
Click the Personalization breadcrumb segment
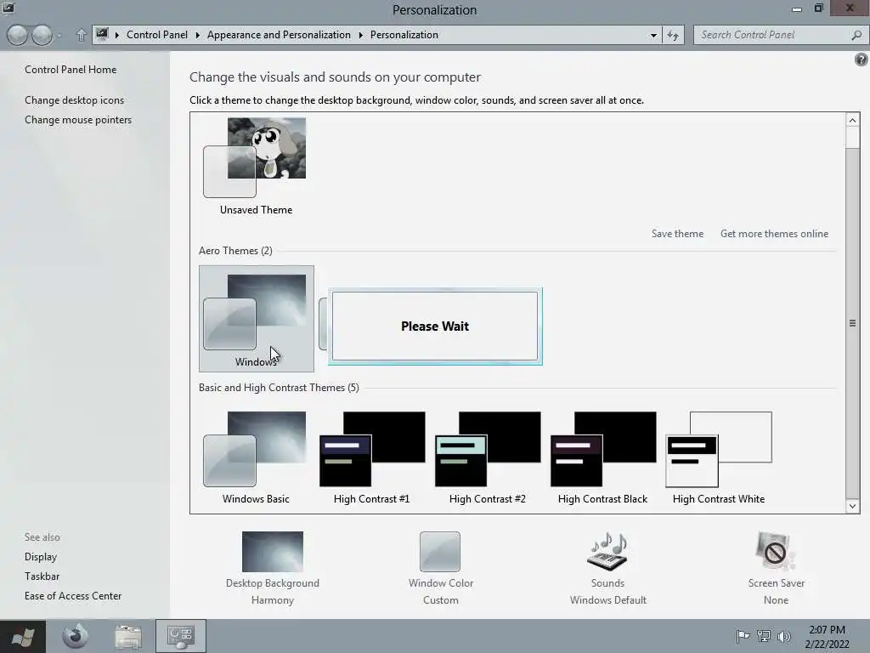pos(404,34)
